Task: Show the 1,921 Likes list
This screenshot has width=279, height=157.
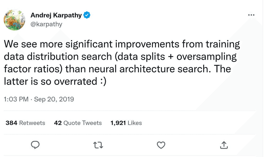Action: (126, 123)
